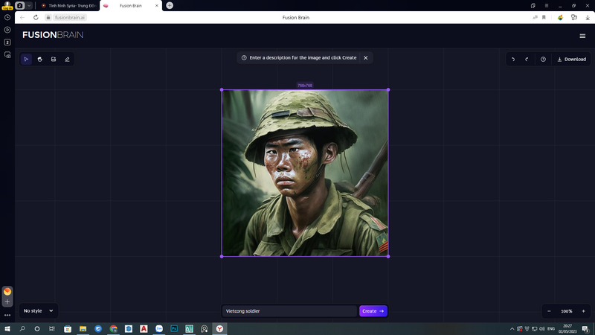The height and width of the screenshot is (335, 595).
Task: Show hidden system tray icons
Action: tap(512, 329)
